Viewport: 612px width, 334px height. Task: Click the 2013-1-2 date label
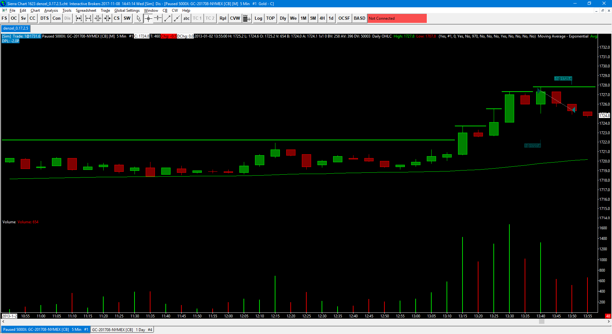click(x=10, y=316)
